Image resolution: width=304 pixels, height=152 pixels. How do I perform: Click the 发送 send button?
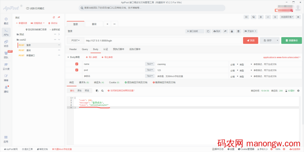click(x=250, y=41)
